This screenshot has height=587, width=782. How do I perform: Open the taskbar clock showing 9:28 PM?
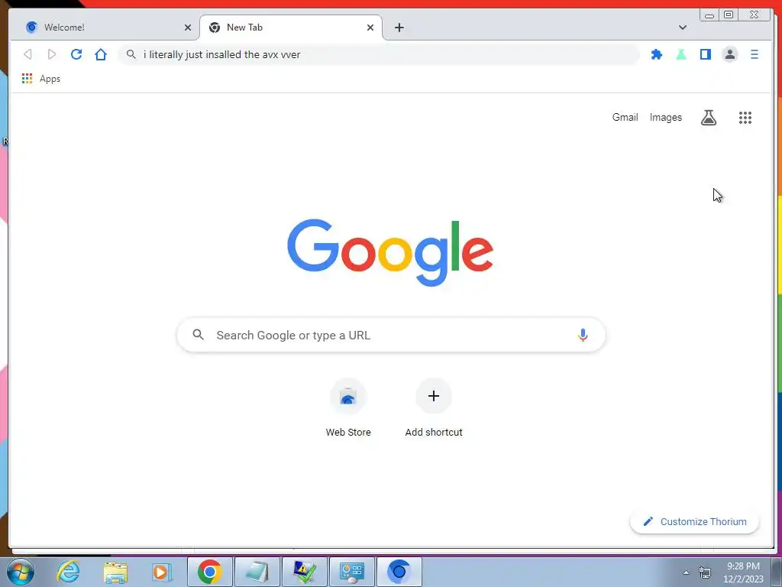pos(743,572)
